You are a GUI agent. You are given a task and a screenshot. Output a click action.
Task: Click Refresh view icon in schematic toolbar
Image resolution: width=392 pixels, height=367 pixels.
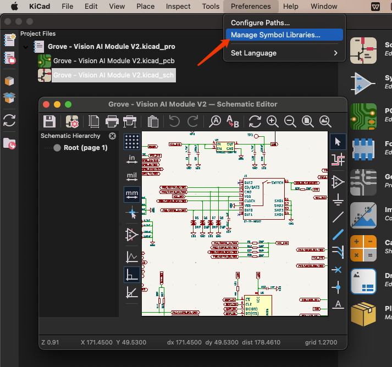pos(255,121)
